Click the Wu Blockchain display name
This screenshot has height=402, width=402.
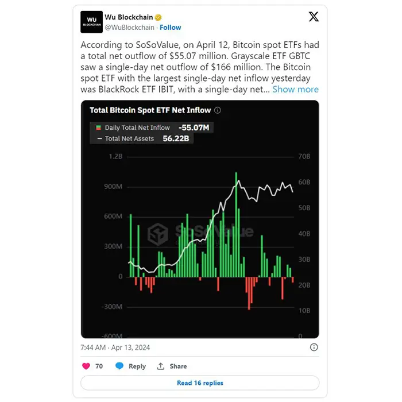129,17
